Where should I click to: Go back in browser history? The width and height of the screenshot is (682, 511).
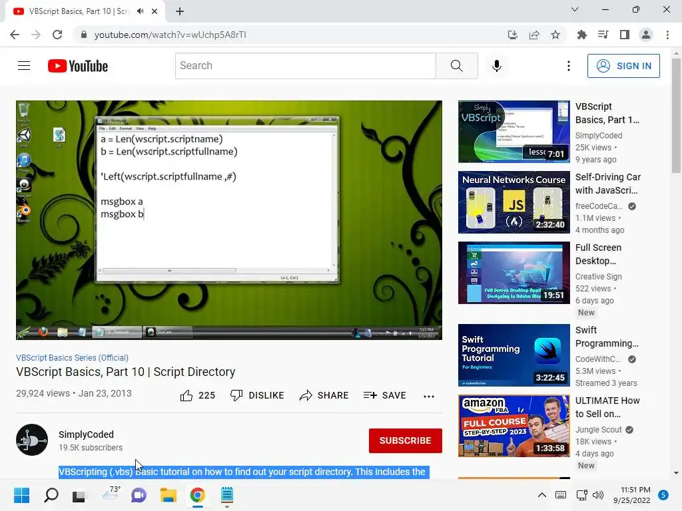tap(15, 35)
